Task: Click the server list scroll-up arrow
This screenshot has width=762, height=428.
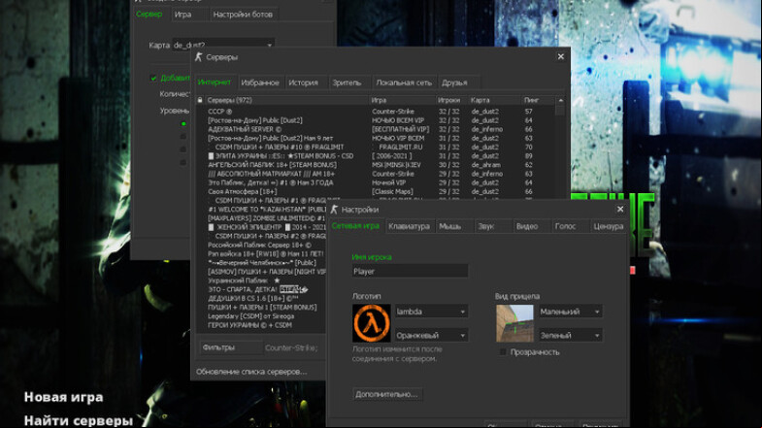Action: point(560,100)
